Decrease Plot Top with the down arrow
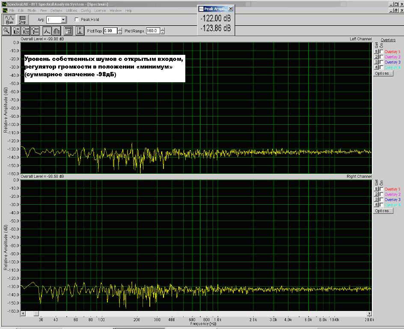Image resolution: width=404 pixels, height=329 pixels. [x=120, y=33]
